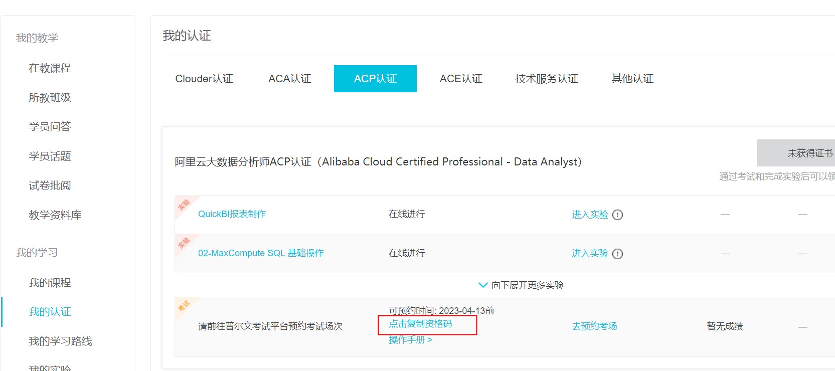Switch to the ACA认证 tab
This screenshot has height=371, width=835.
pos(290,79)
